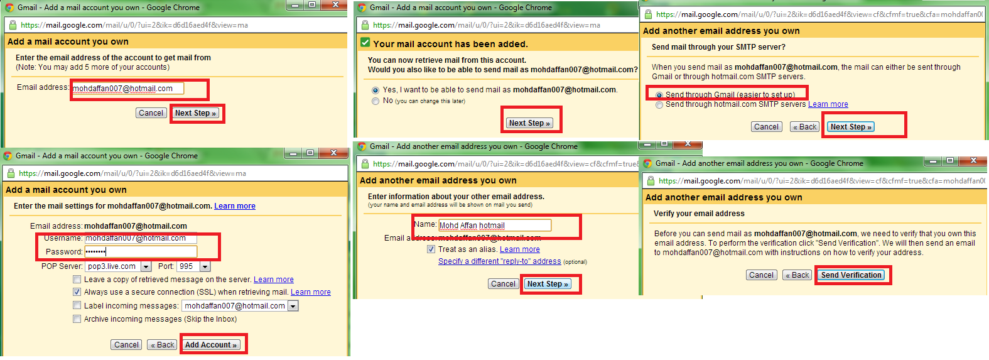Screen dimensions: 989x360
Task: Click the Password field in mail settings
Action: coord(141,251)
